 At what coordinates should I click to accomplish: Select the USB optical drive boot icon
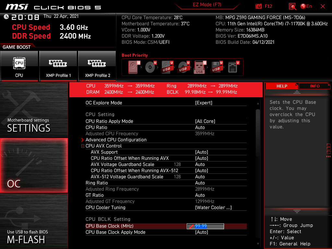(x=184, y=67)
